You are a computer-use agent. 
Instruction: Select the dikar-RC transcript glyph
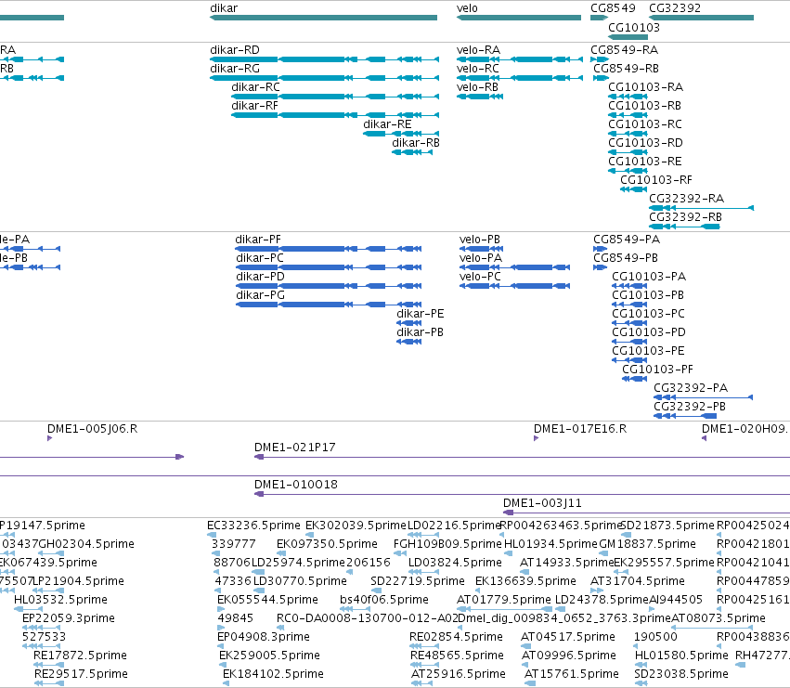click(x=335, y=97)
